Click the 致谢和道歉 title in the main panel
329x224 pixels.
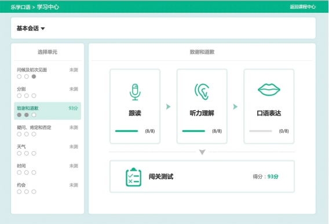click(x=202, y=52)
